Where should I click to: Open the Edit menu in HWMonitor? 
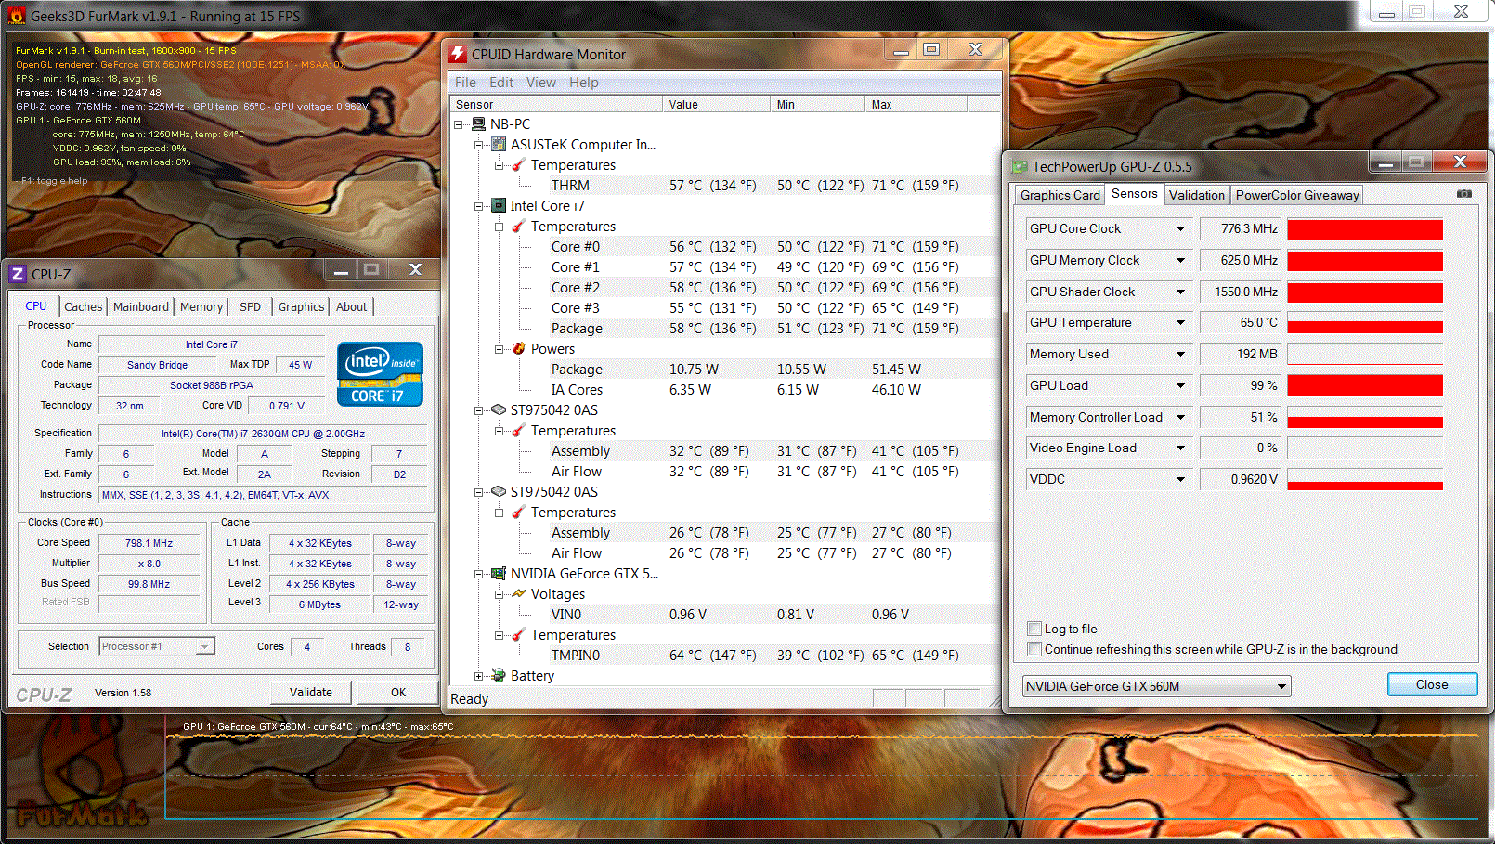point(501,83)
